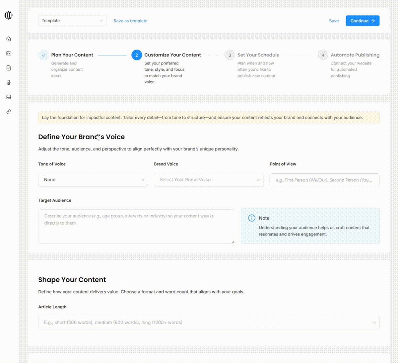The width and height of the screenshot is (398, 363).
Task: Expand the Template dropdown
Action: coord(72,21)
